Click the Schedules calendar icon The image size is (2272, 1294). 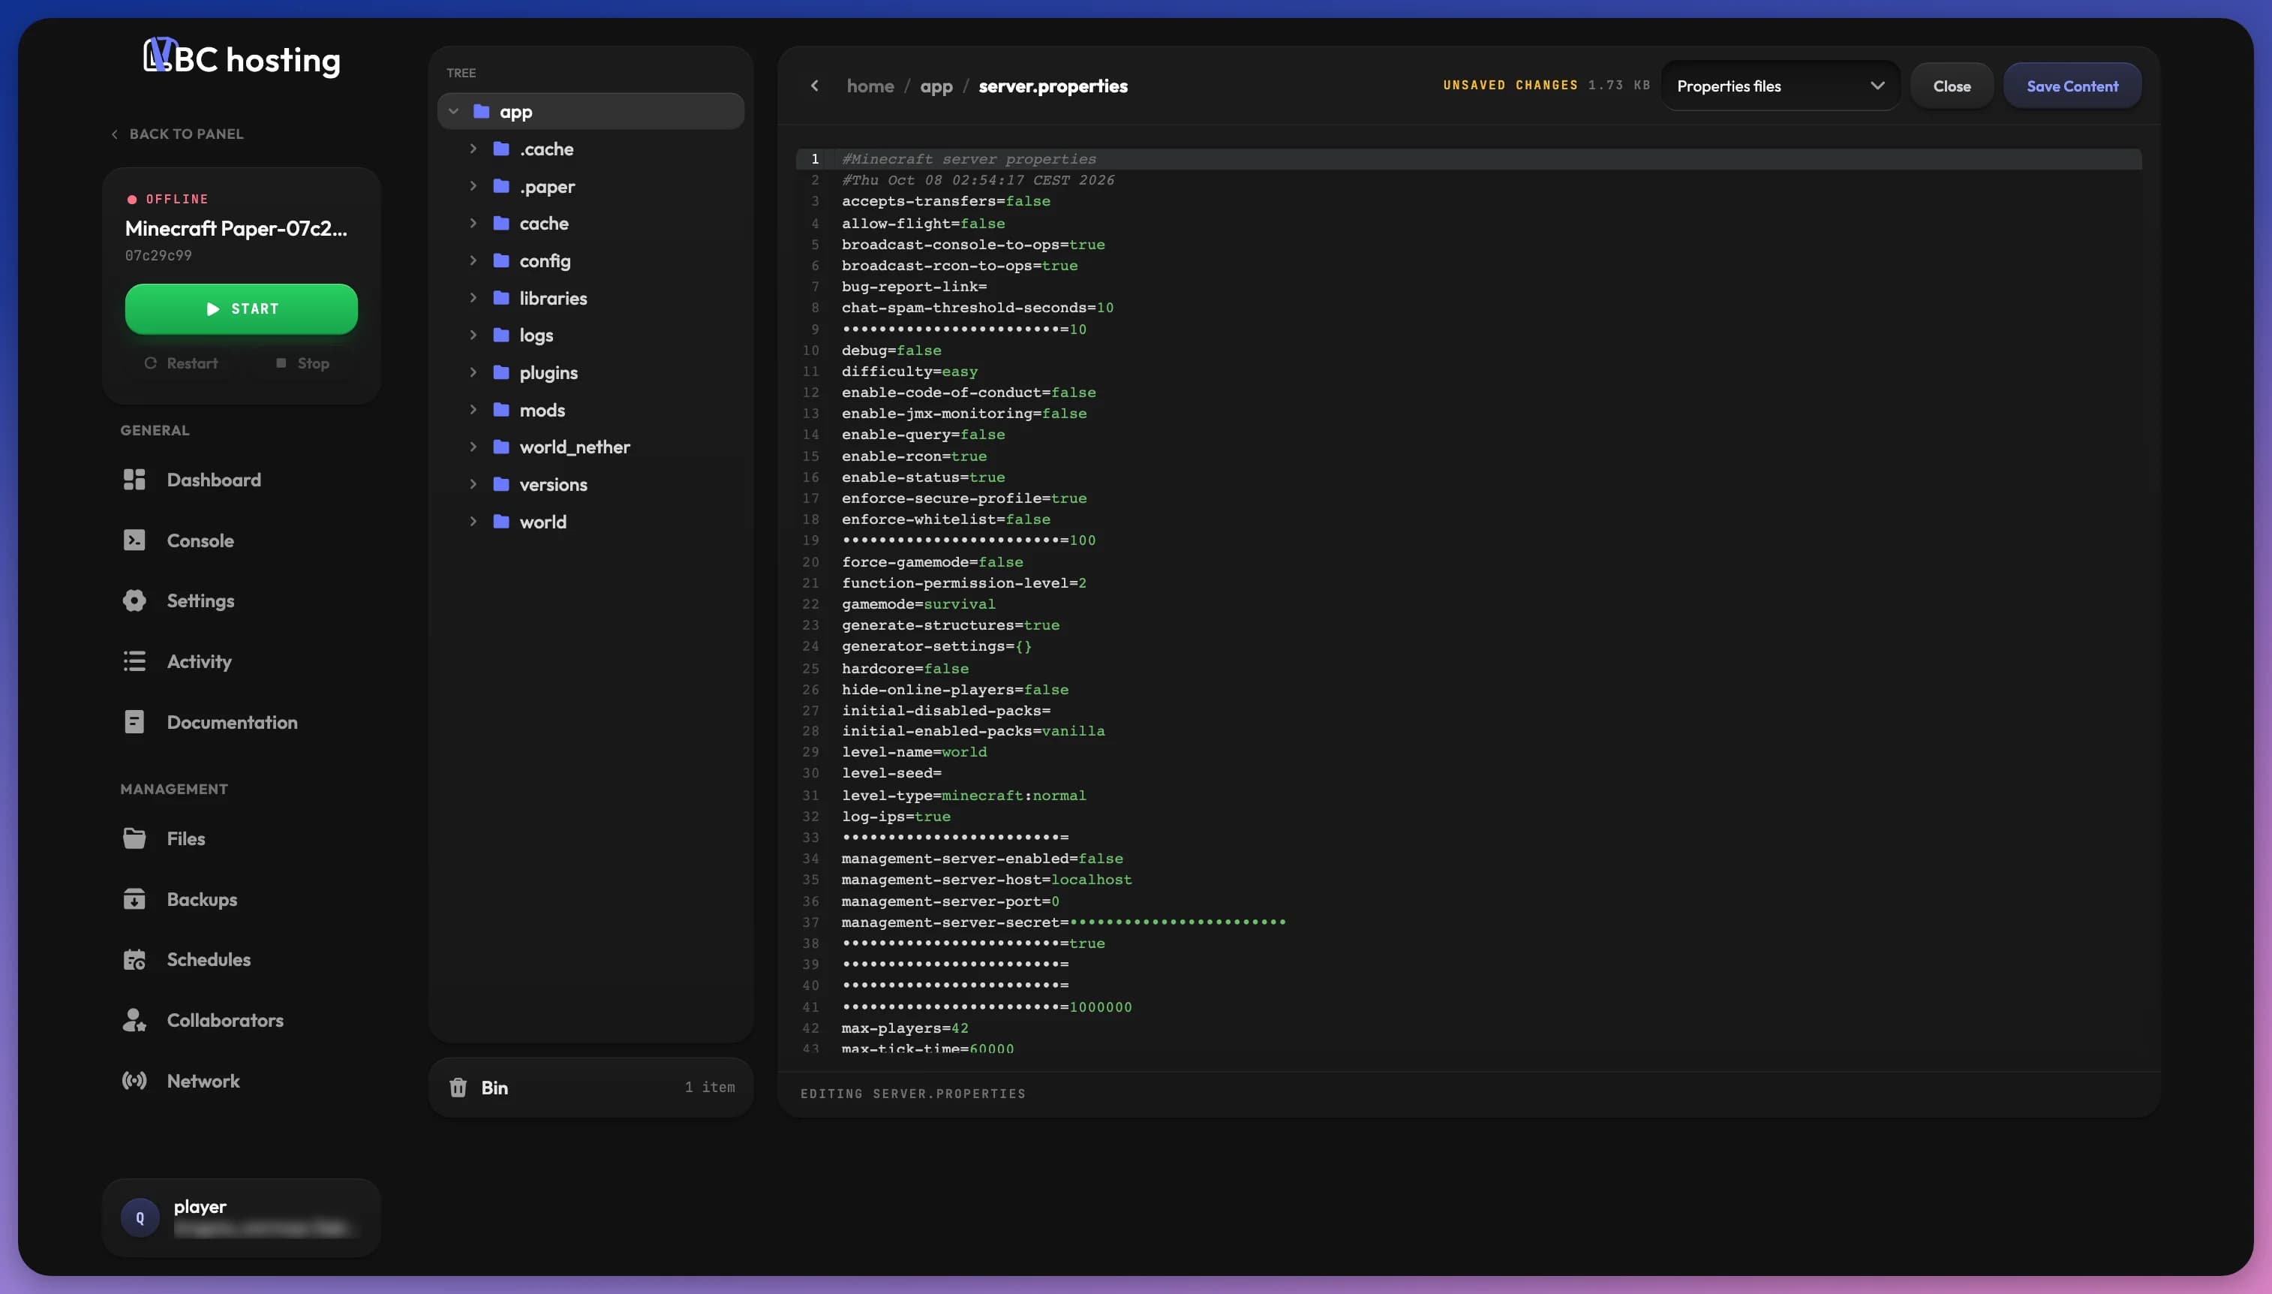pyautogui.click(x=134, y=960)
